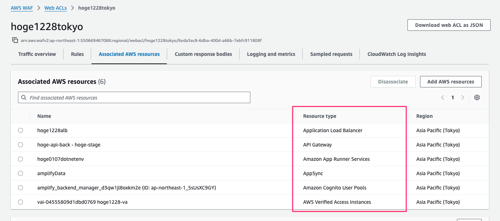
Task: Go to next page arrow
Action: tap(463, 97)
